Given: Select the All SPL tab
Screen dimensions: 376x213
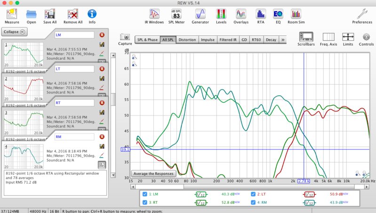Looking at the screenshot, I should point(168,40).
